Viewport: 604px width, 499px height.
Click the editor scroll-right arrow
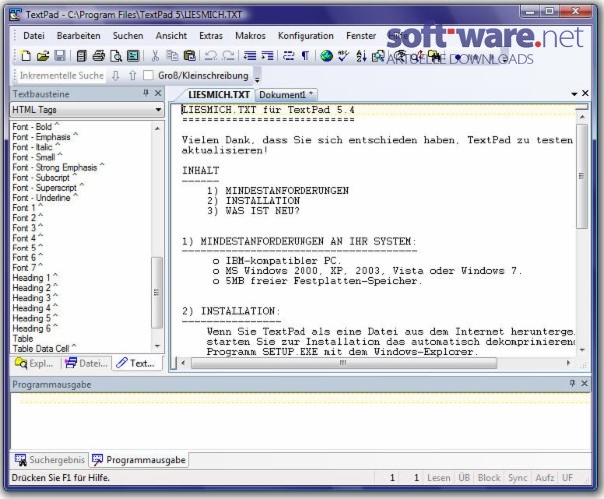pyautogui.click(x=568, y=363)
